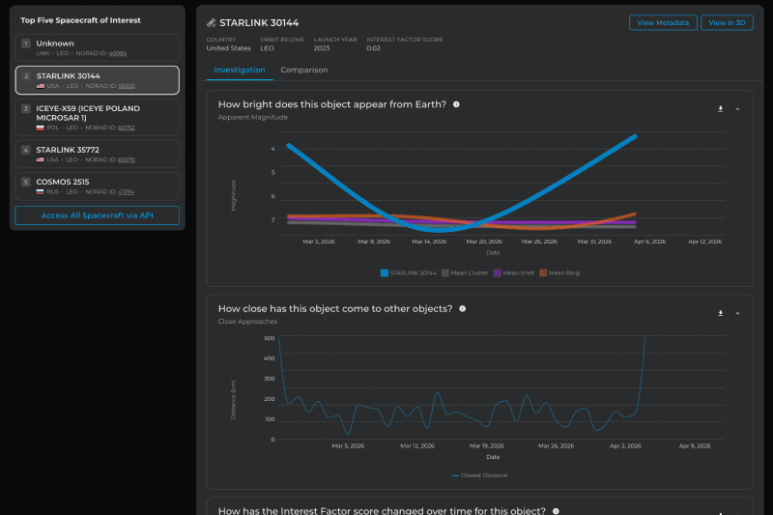The height and width of the screenshot is (515, 773).
Task: Select the ICEYE-X59 (ICEYE POLAND MICROSAR 1) card
Action: click(x=98, y=117)
